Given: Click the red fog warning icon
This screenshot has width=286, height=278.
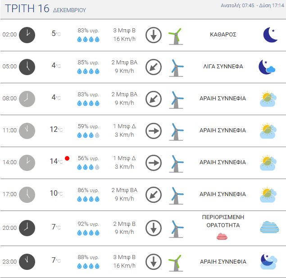Looking at the screenshot, I should point(222,237).
